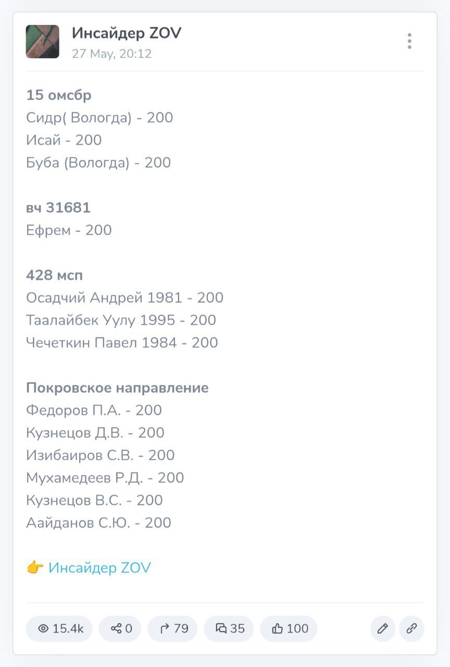Click the line Ефрем - 200
The image size is (450, 667).
69,230
